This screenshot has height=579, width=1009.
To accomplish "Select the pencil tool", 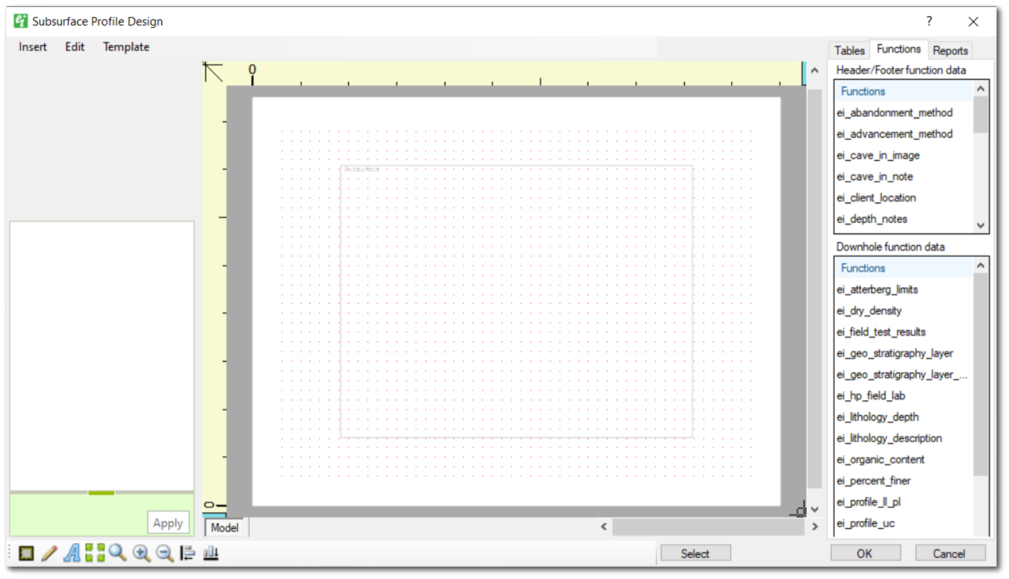I will click(49, 553).
